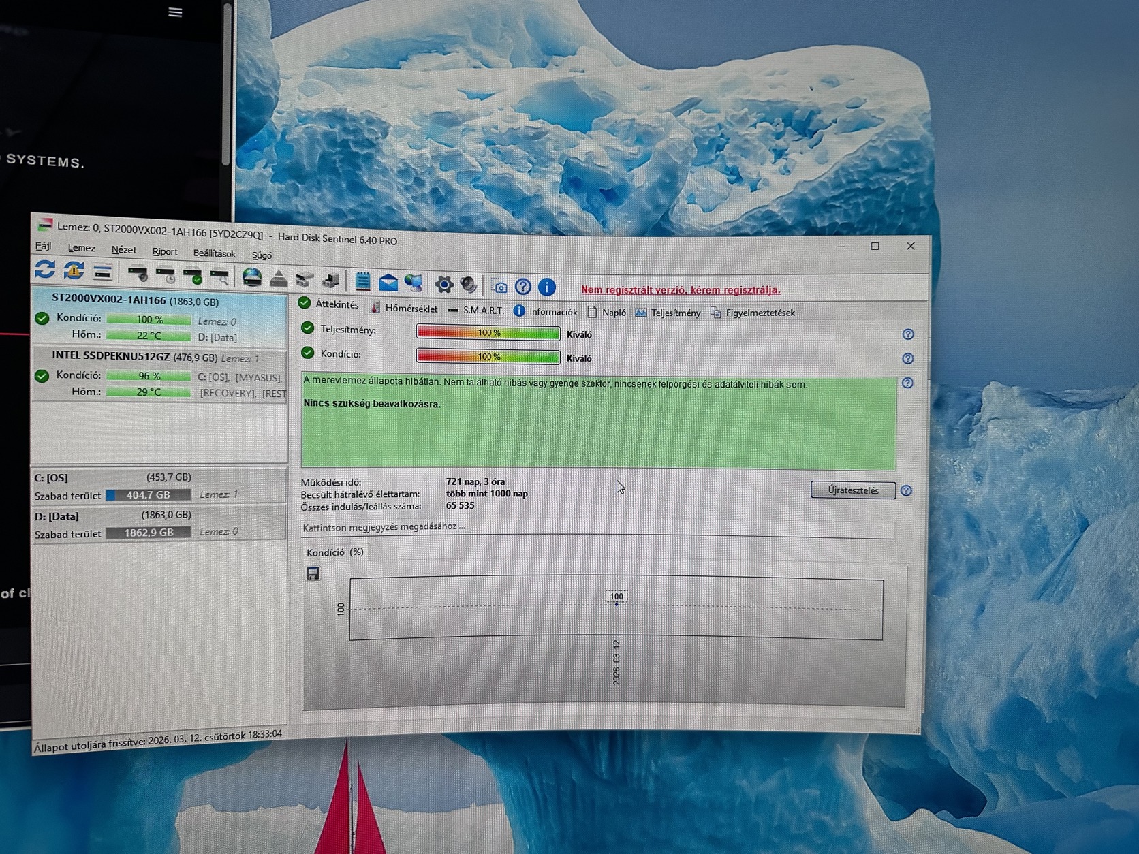Open the Lemez menu
1139x854 pixels.
pos(81,248)
